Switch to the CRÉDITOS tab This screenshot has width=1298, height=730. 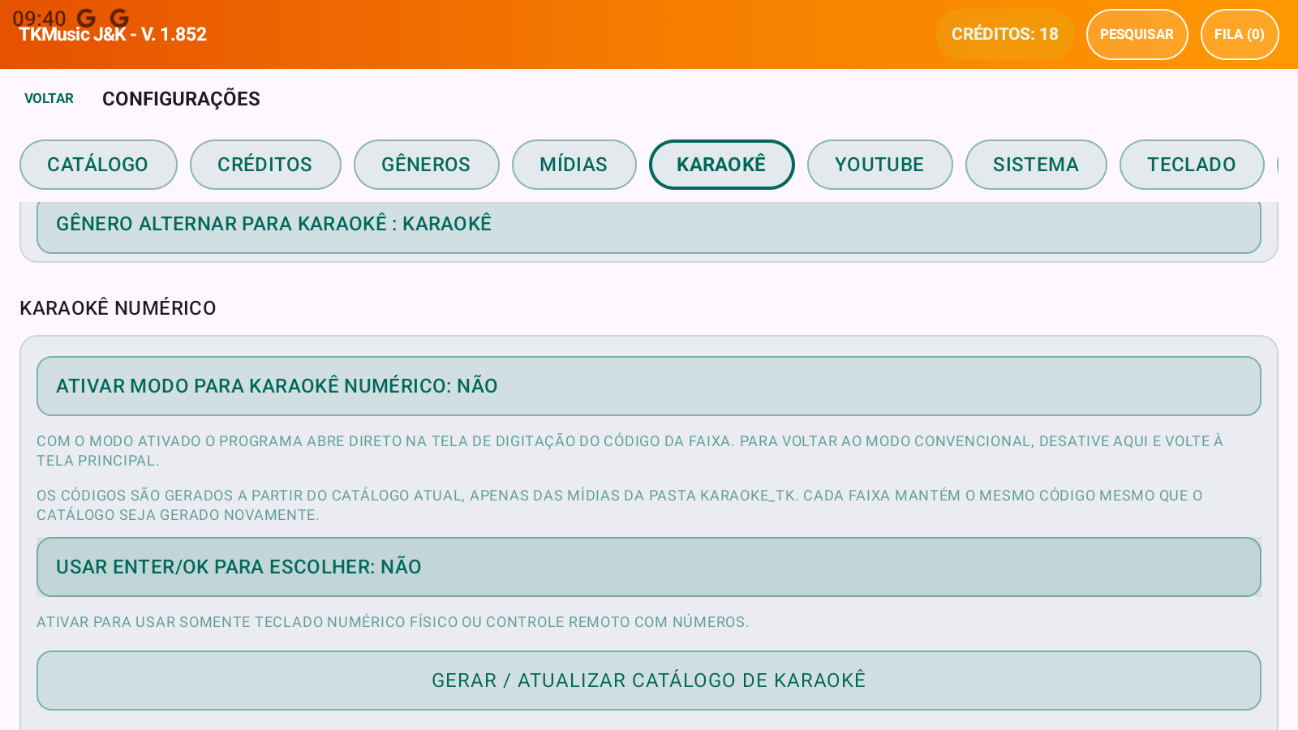[x=265, y=165]
